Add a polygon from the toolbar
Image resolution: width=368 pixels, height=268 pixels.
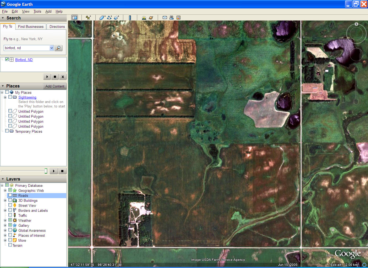tap(103, 18)
